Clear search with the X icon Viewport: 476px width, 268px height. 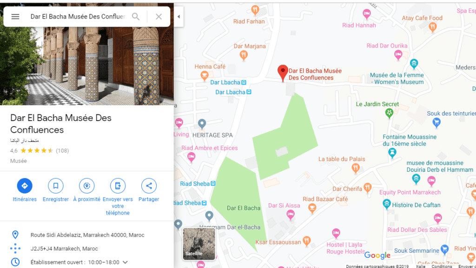coord(159,17)
